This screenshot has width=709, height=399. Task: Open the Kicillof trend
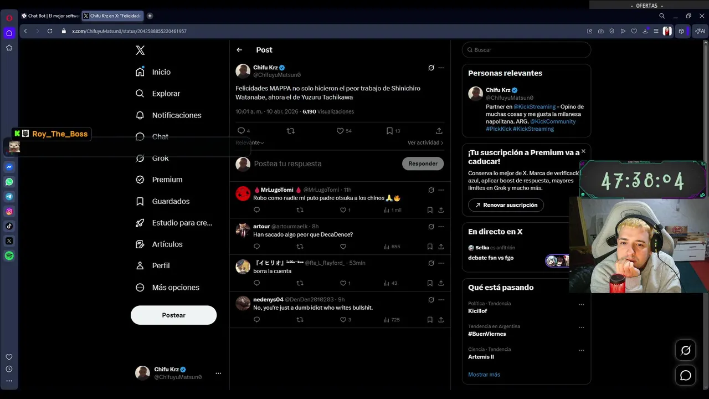coord(477,311)
